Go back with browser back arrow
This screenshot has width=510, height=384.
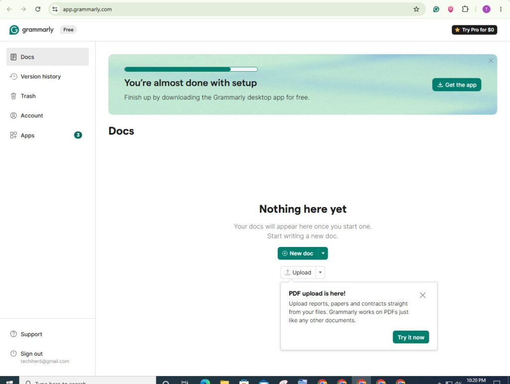(9, 9)
